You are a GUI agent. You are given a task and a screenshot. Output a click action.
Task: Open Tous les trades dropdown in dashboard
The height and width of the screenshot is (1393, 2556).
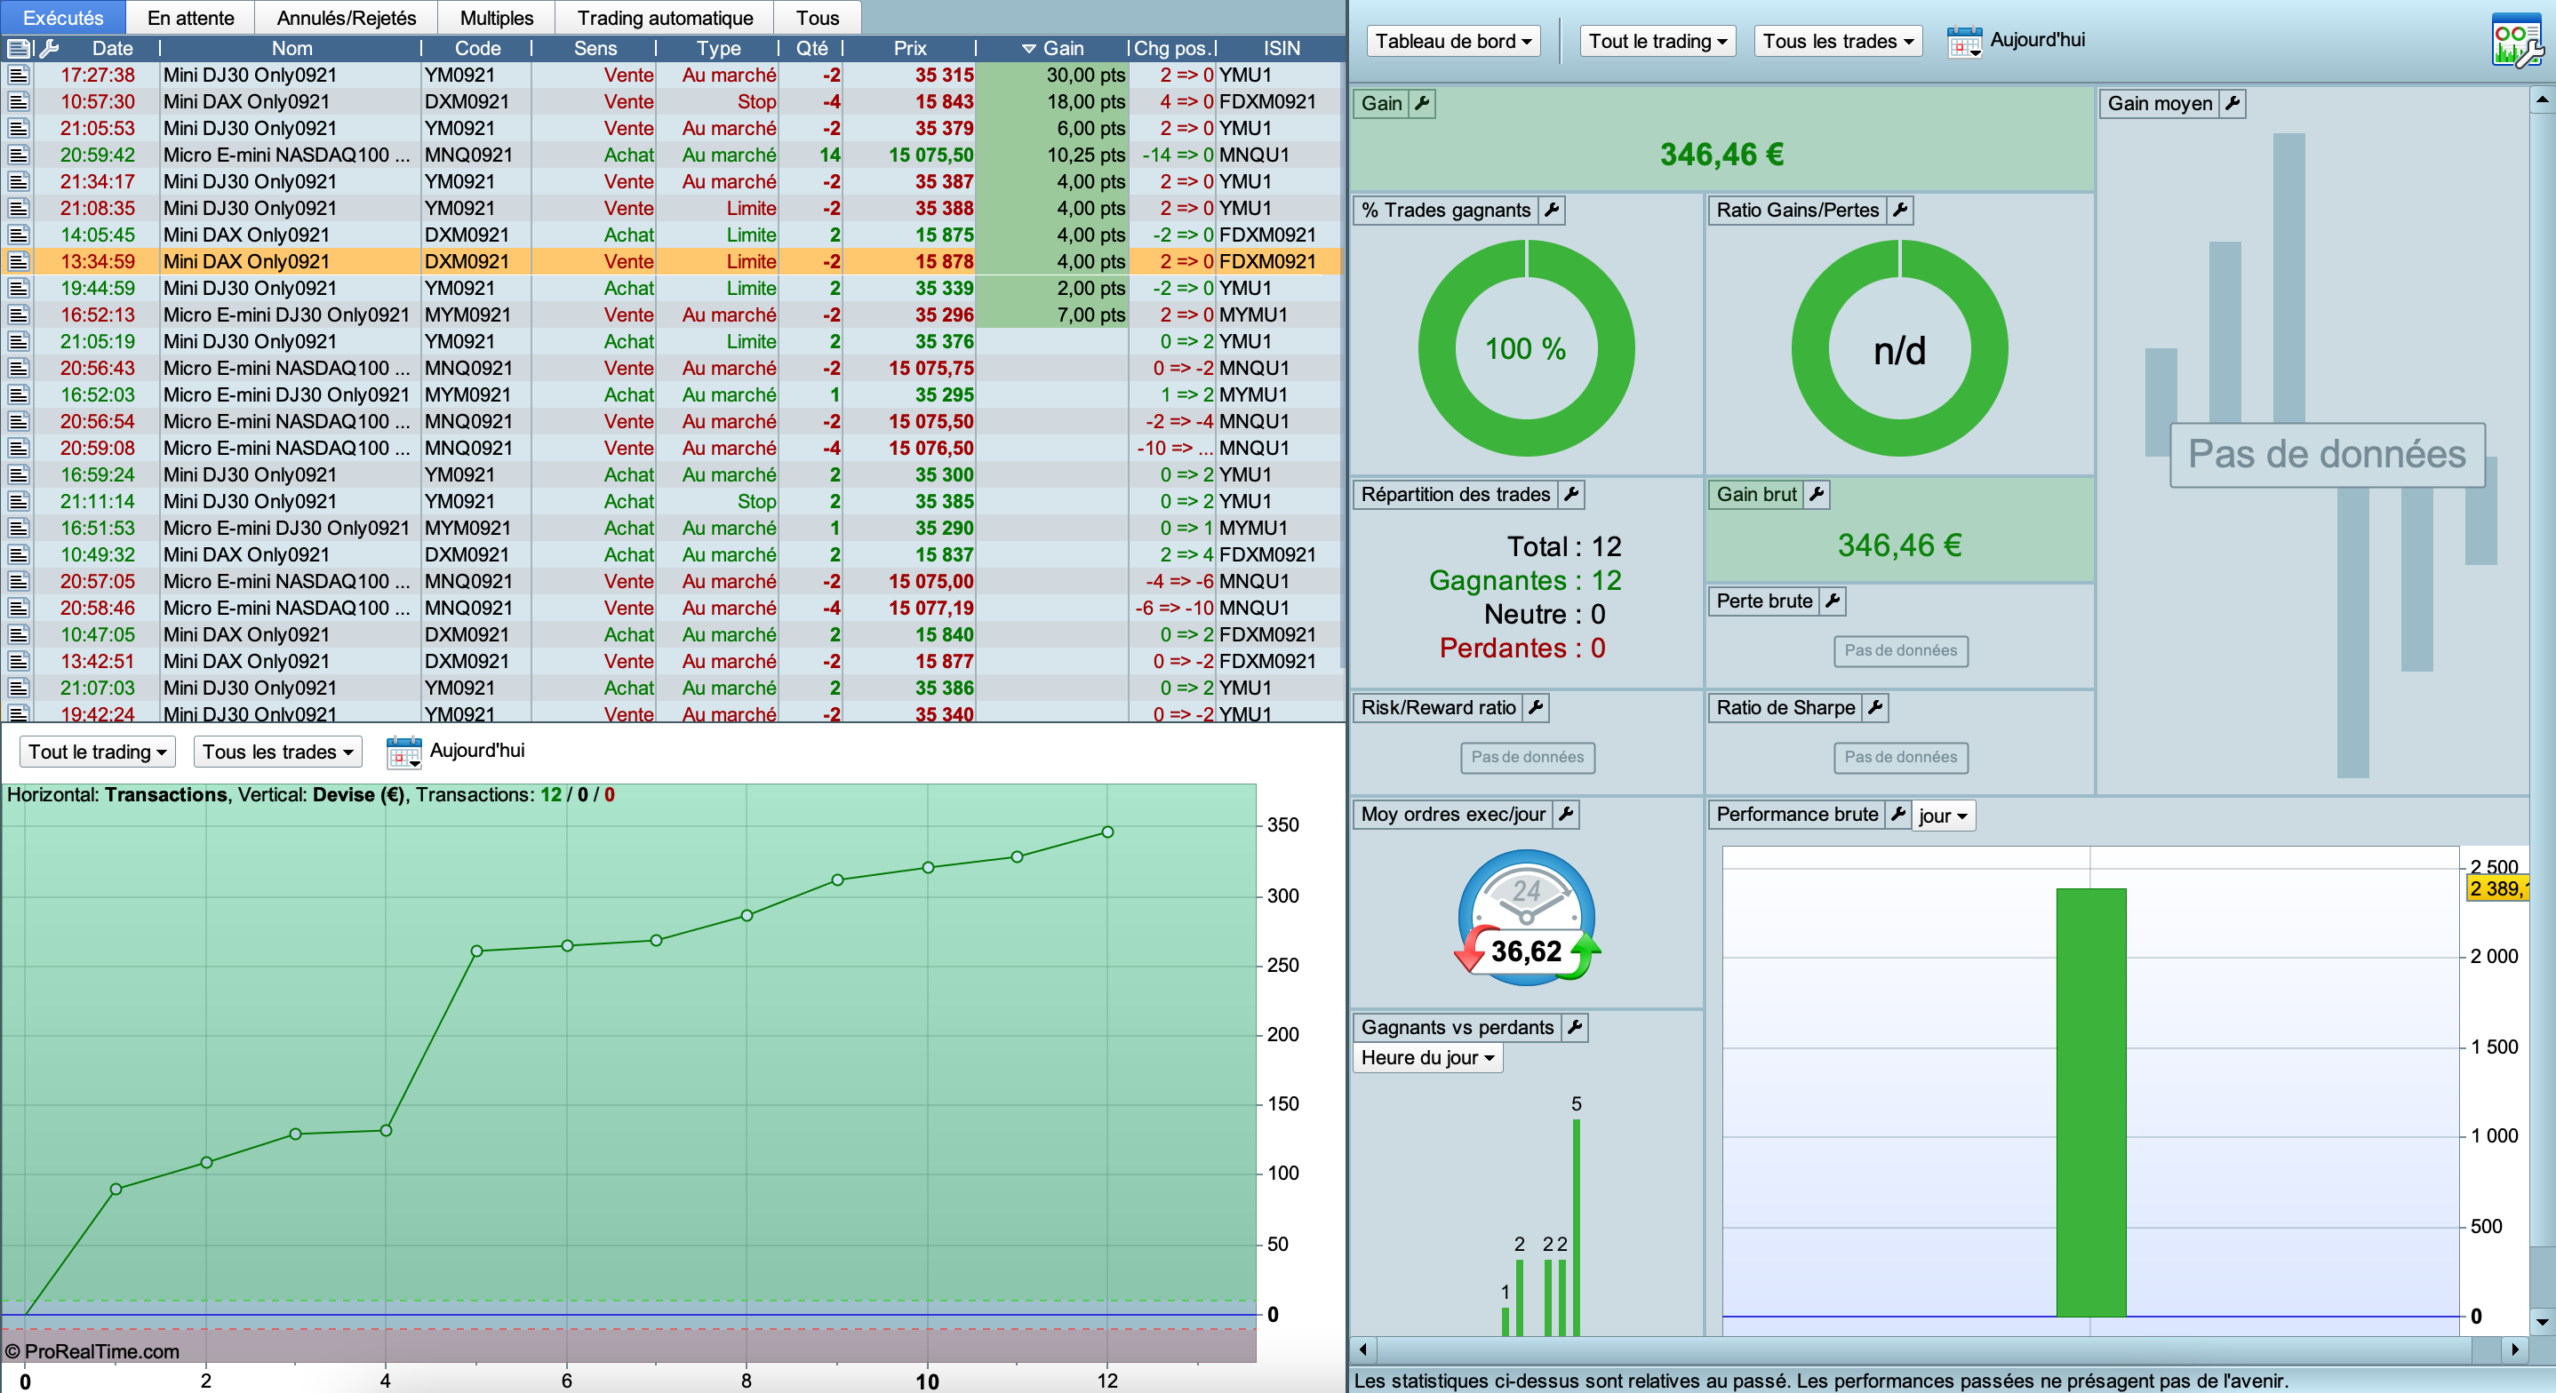point(1837,41)
